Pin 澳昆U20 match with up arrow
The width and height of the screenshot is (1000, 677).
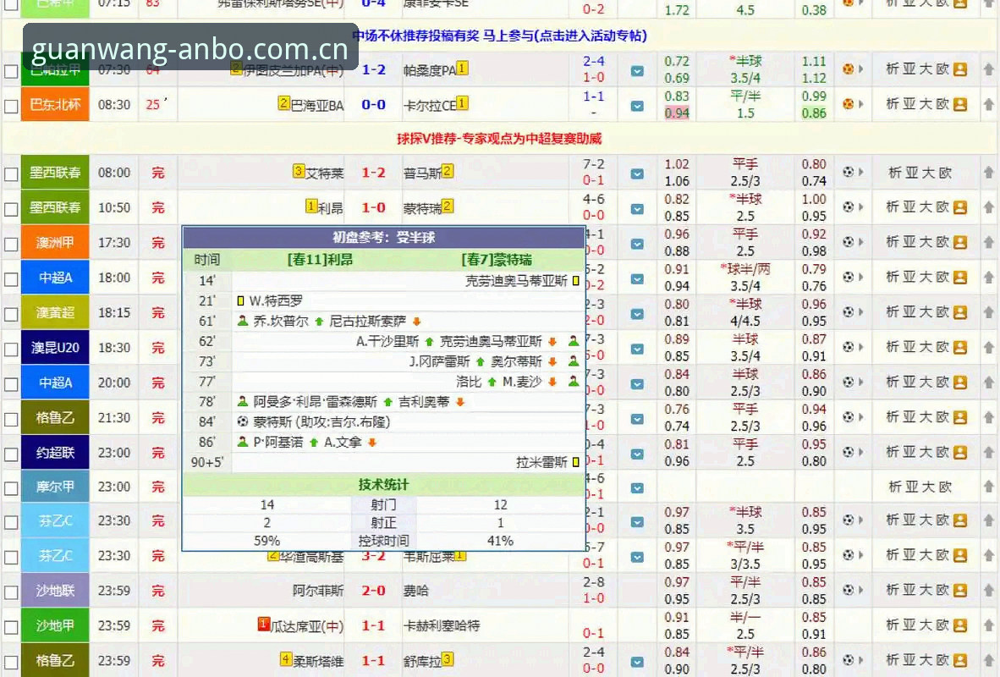point(988,348)
